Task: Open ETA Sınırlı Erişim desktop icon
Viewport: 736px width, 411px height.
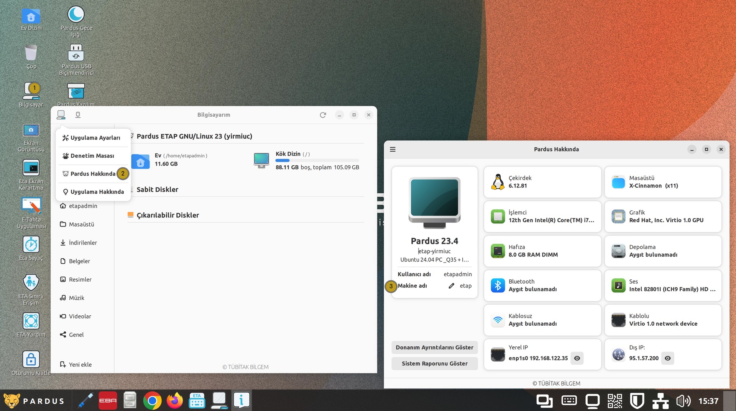Action: tap(31, 290)
